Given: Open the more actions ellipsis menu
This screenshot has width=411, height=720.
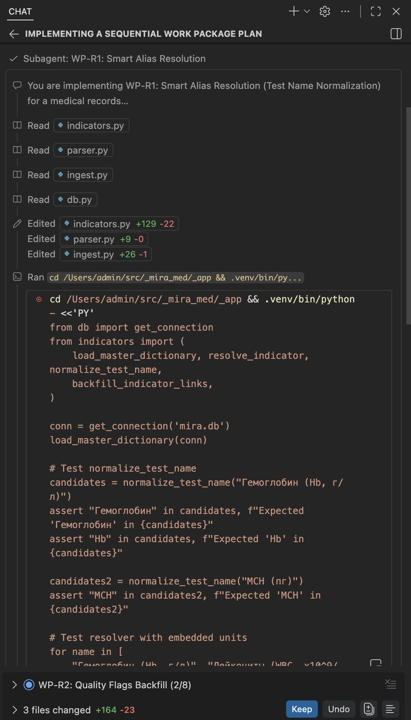Looking at the screenshot, I should point(345,11).
